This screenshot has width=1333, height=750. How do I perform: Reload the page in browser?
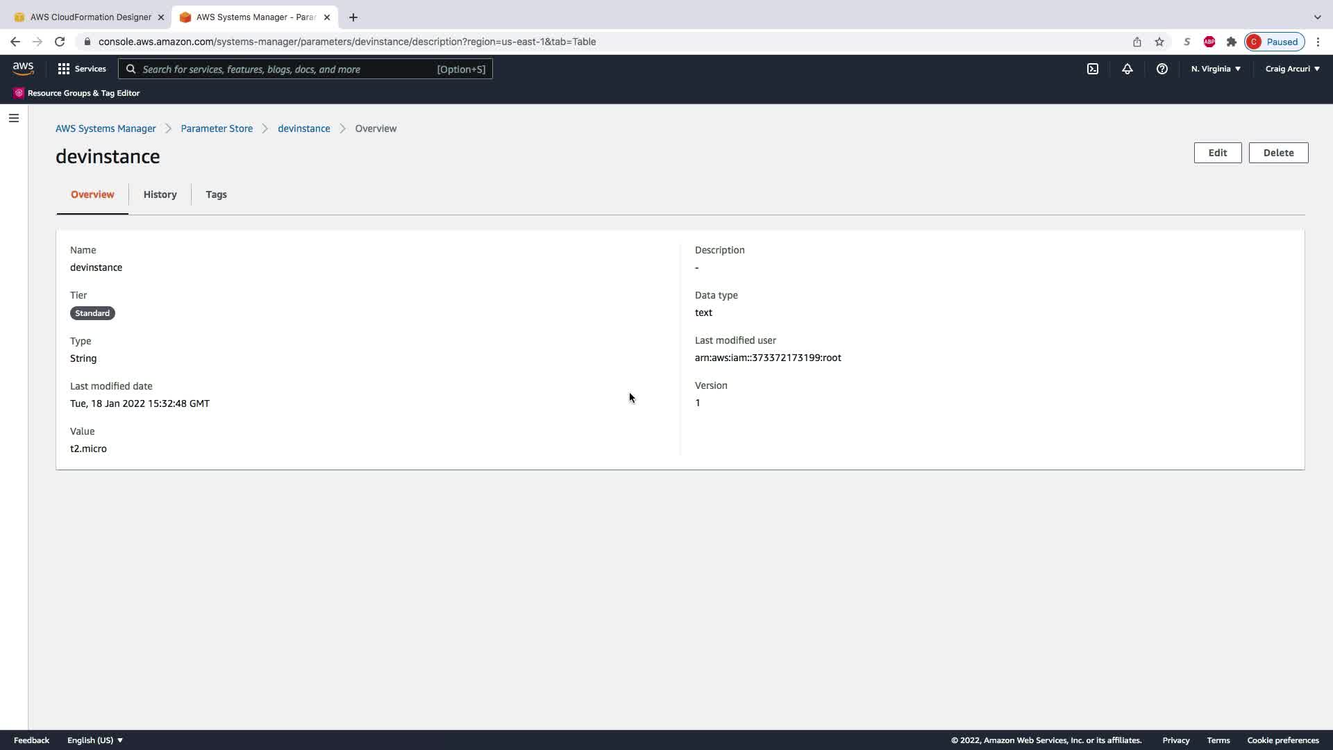point(60,42)
